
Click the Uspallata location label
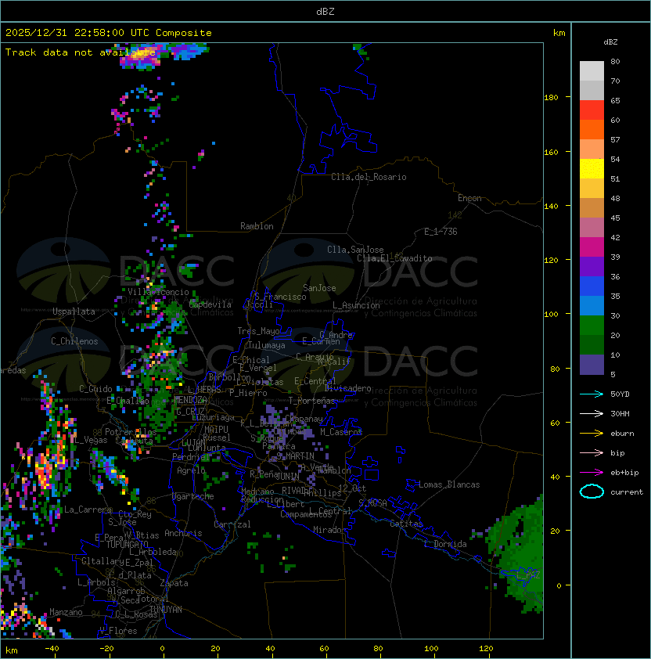pos(74,311)
